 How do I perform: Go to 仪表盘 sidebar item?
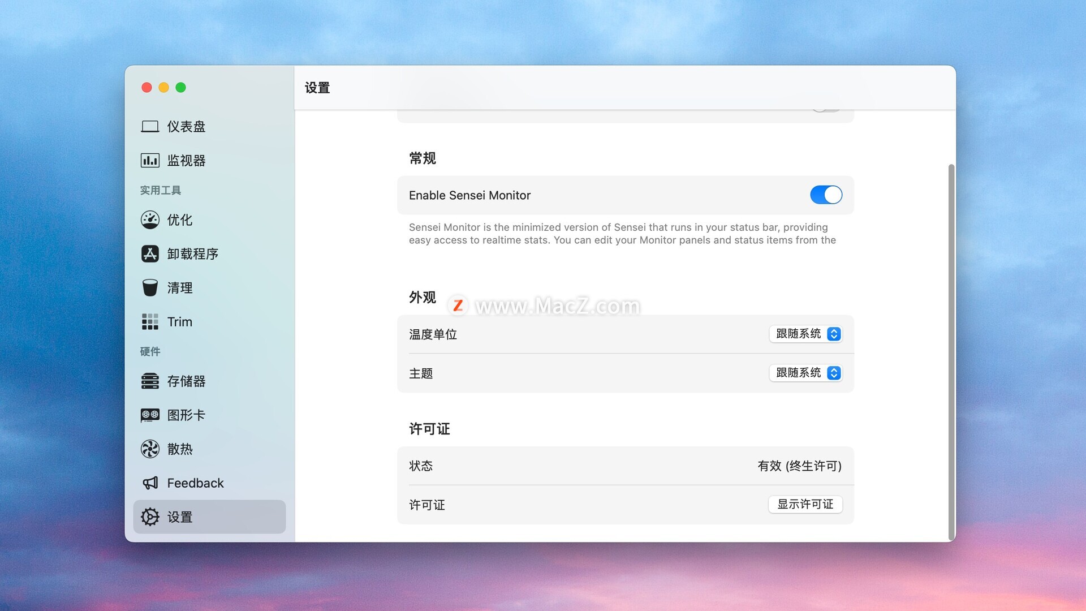click(x=209, y=127)
